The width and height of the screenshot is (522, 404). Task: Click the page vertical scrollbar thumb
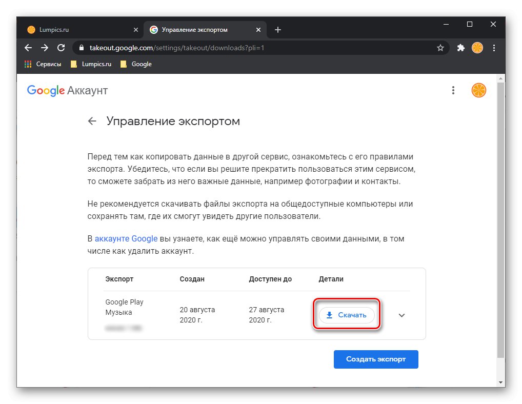pyautogui.click(x=500, y=220)
